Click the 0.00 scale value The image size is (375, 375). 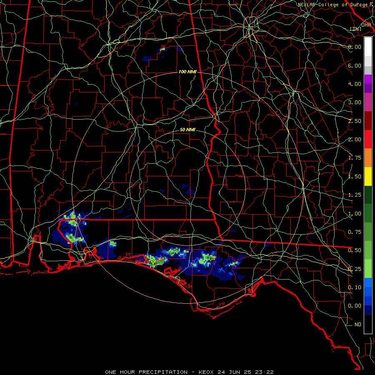coord(355,306)
